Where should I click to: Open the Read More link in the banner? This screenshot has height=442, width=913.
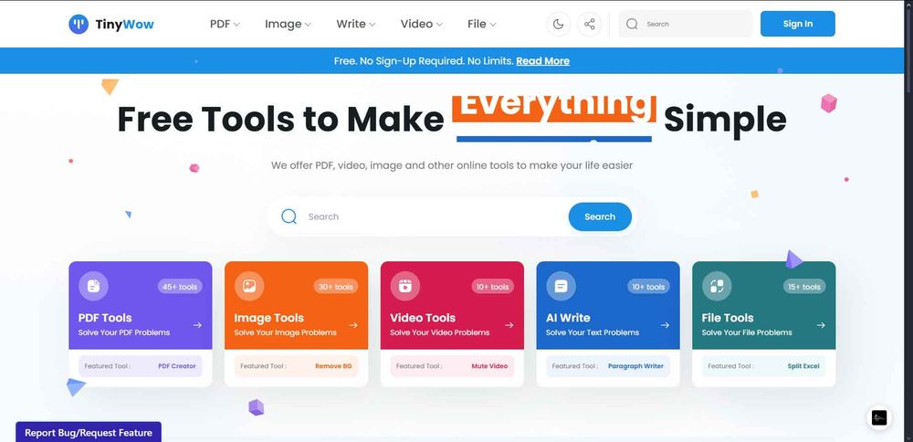click(x=542, y=60)
